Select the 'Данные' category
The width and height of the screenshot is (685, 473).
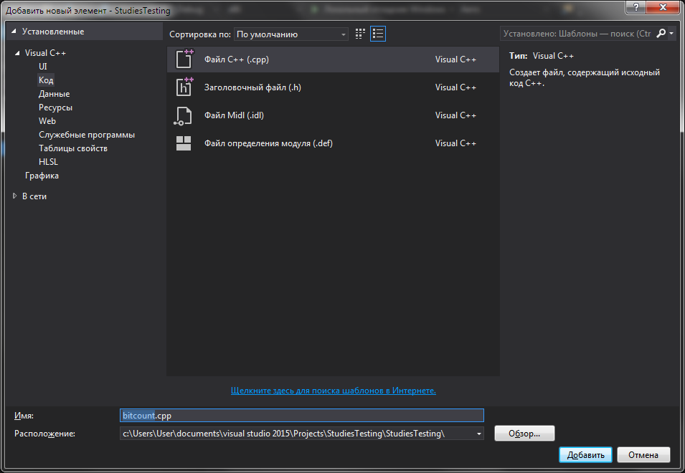point(54,94)
